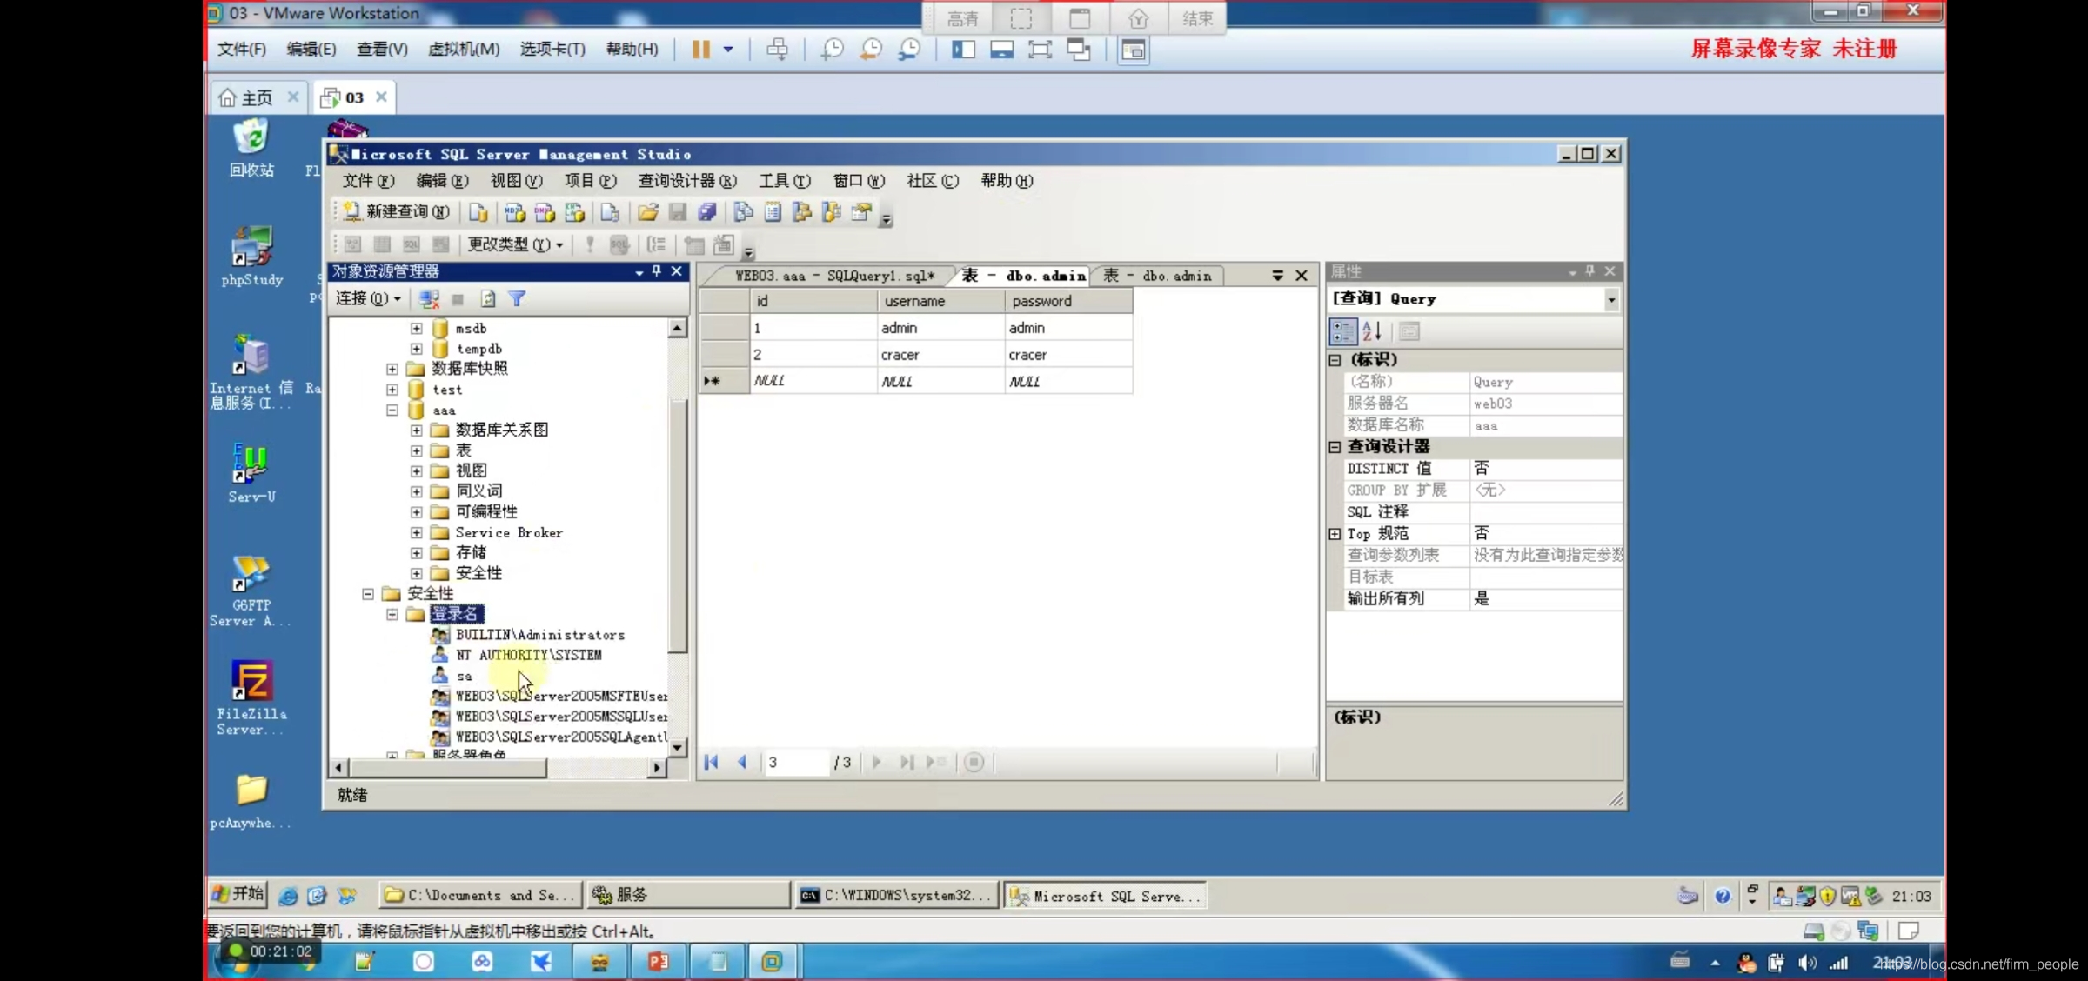Click the Properties window toolbar icon

click(x=861, y=211)
